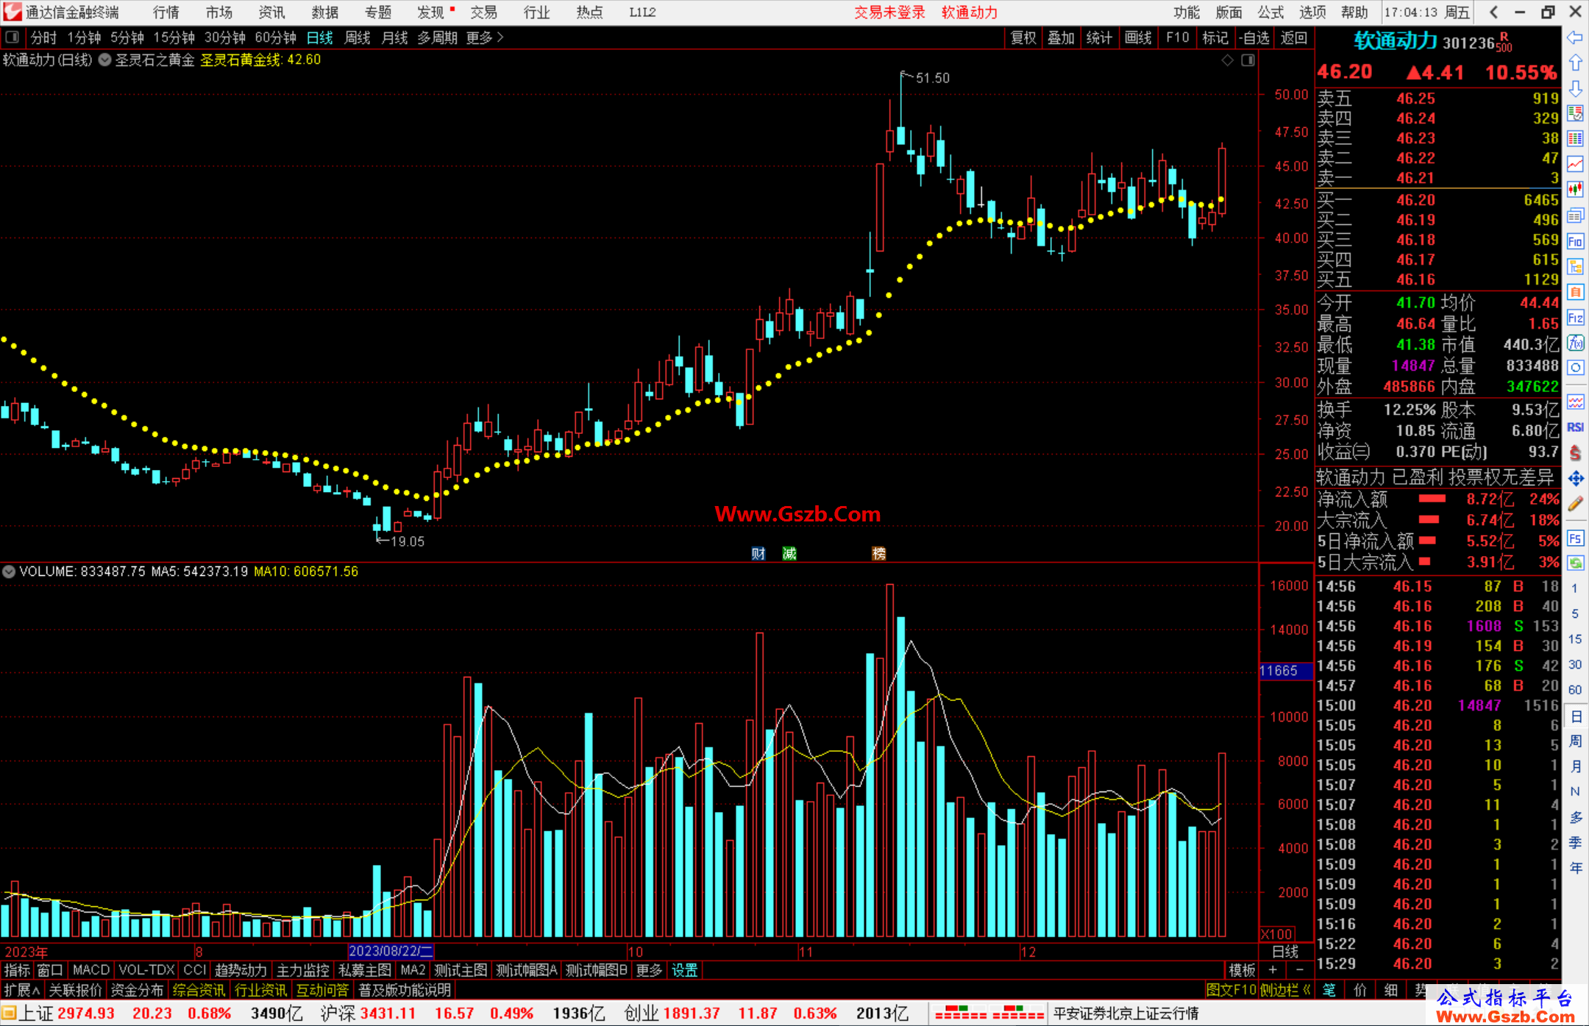Switch sidebar period to 5 minute
Viewport: 1589px width, 1026px height.
[1574, 613]
